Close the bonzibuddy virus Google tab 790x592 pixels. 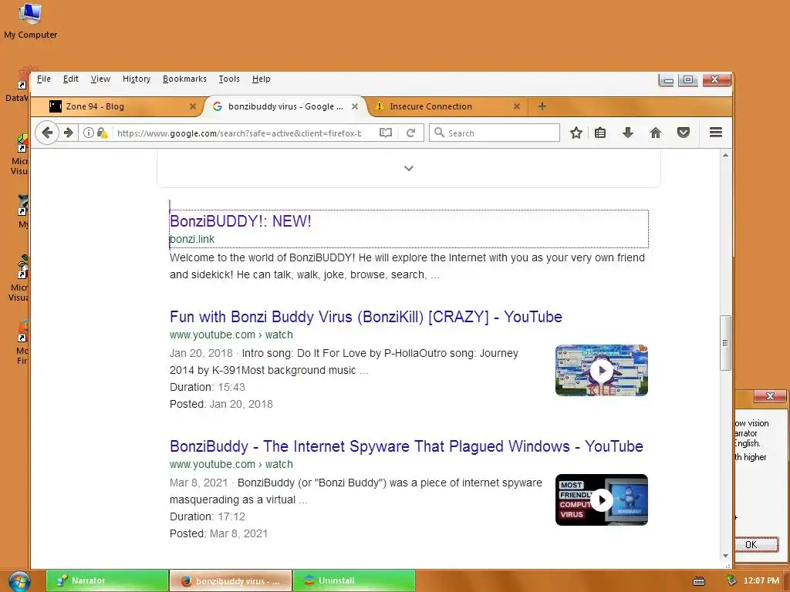355,106
